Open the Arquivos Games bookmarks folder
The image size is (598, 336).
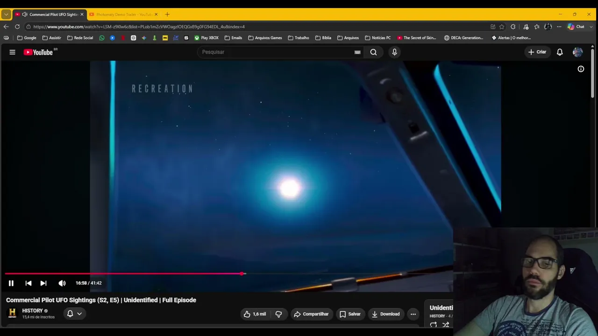265,38
